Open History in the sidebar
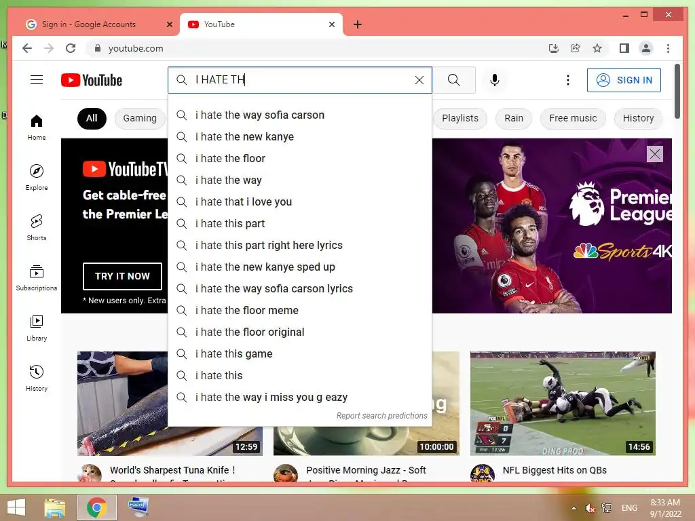The image size is (695, 521). click(37, 378)
